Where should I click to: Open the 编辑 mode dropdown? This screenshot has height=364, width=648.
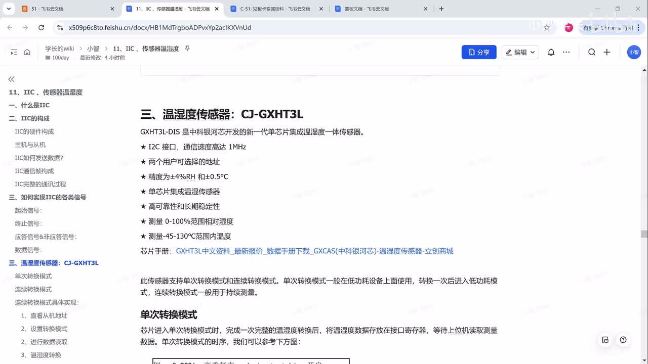tap(520, 52)
